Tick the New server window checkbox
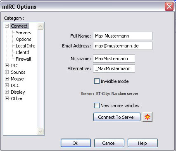Image resolution: width=176 pixels, height=151 pixels. 97,106
